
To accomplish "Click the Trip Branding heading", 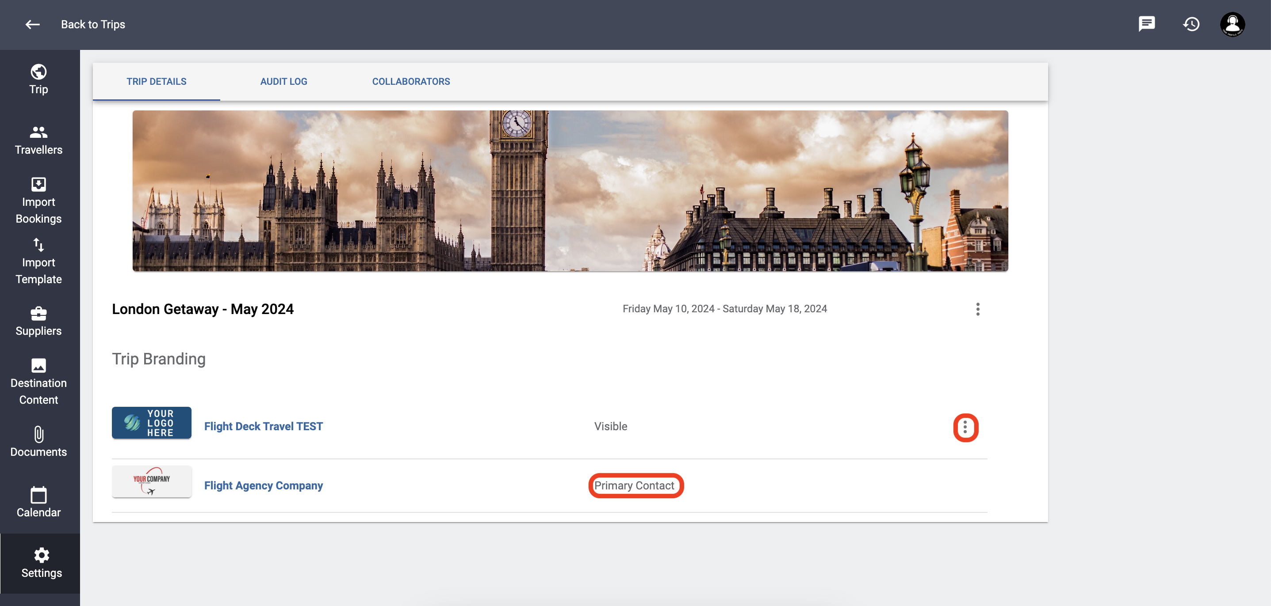I will 159,359.
